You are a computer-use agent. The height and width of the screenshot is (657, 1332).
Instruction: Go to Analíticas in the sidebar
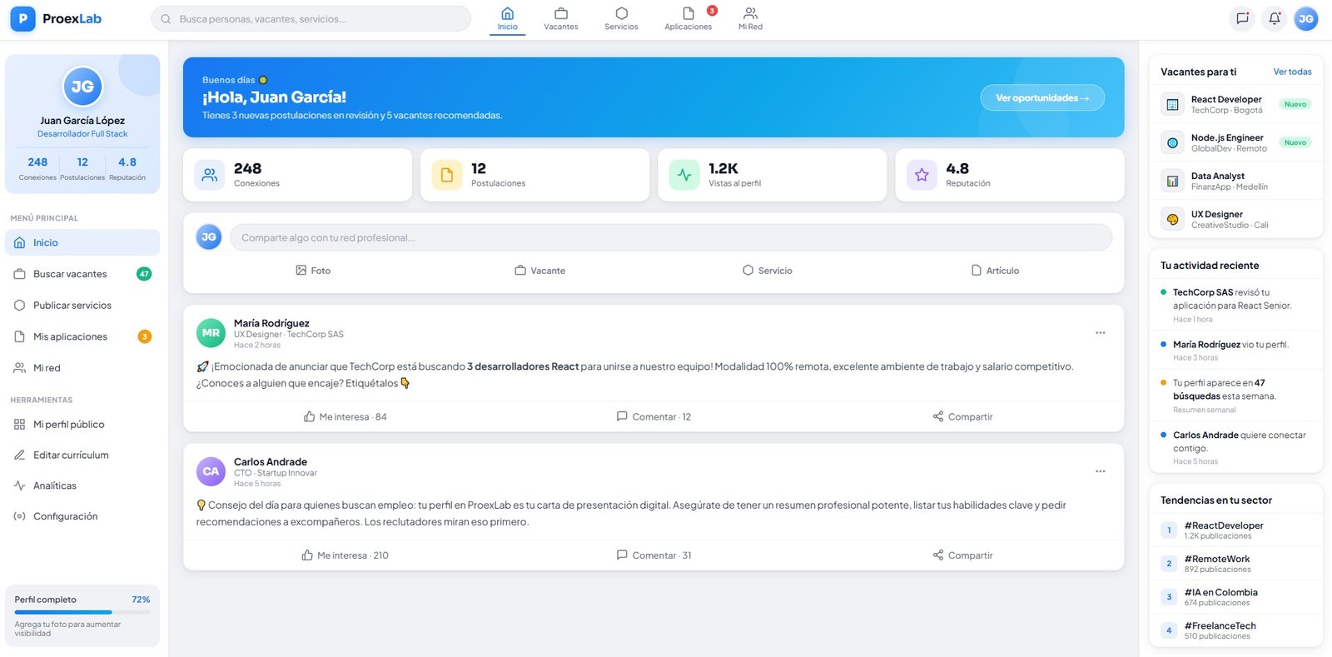point(55,485)
